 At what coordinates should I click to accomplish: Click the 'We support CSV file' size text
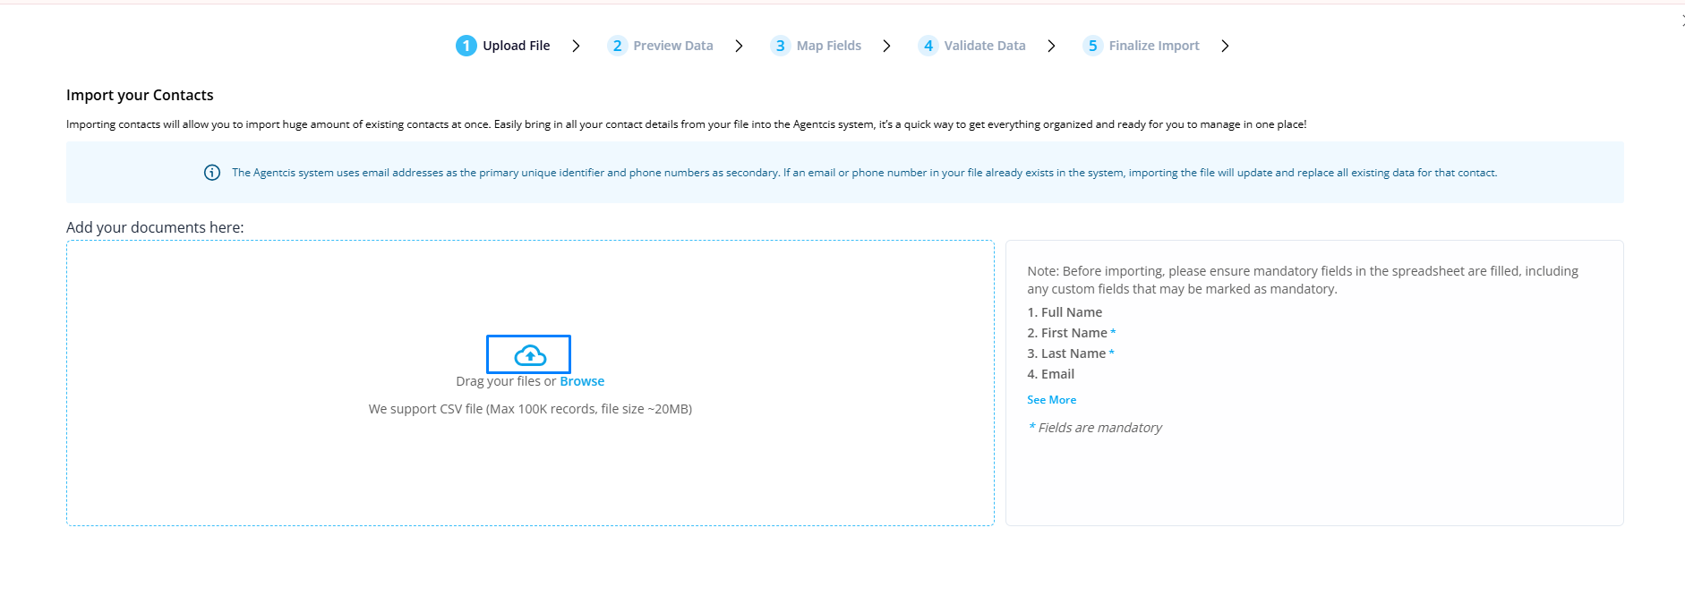(530, 409)
